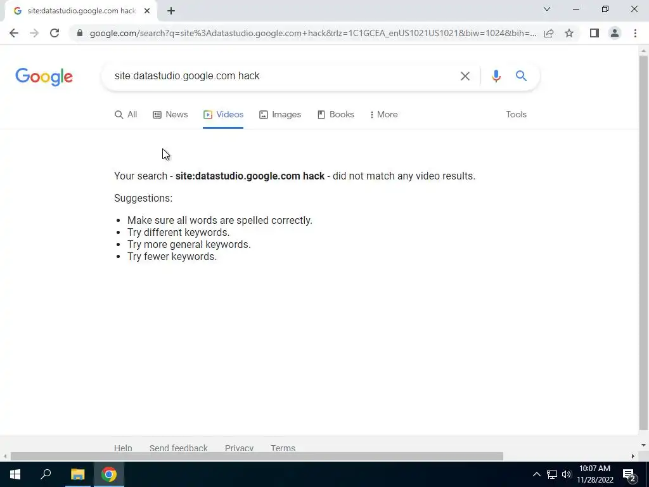
Task: Go back to the previous page
Action: point(14,33)
